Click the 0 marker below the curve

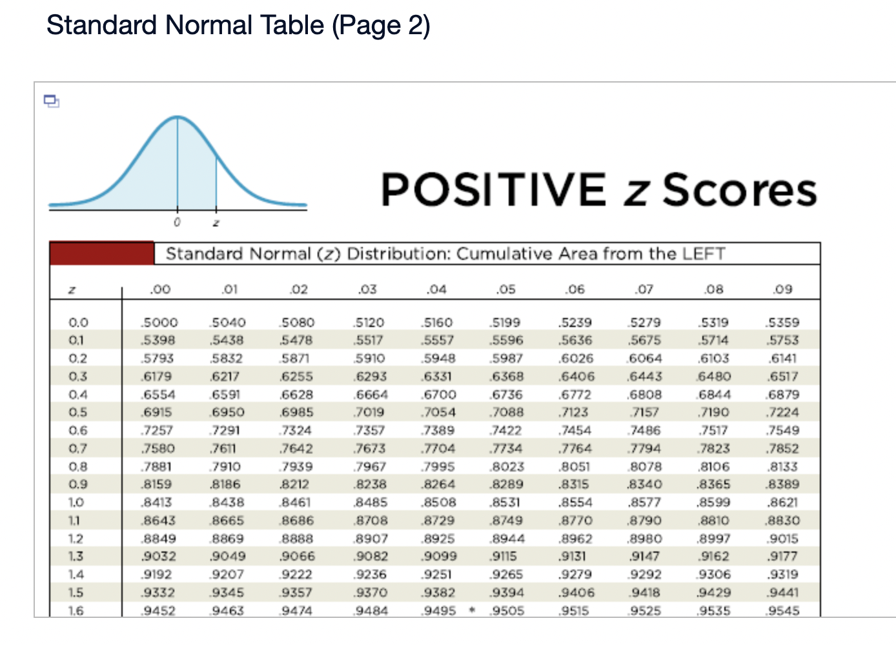[x=177, y=222]
